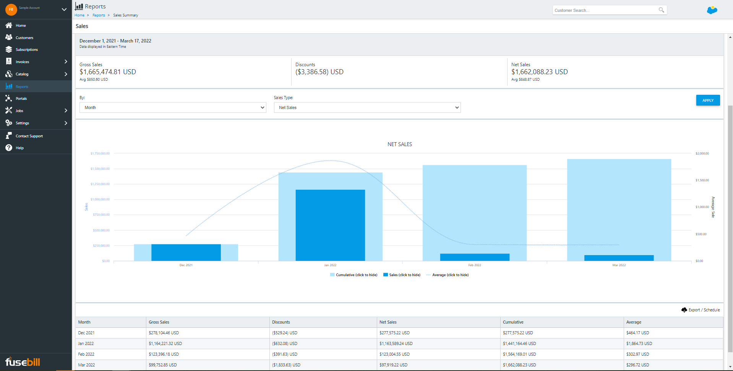The width and height of the screenshot is (733, 371).
Task: Click the Fusebill logo
Action: (x=23, y=361)
